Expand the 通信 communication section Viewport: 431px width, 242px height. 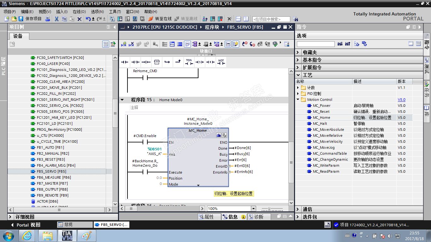click(298, 209)
